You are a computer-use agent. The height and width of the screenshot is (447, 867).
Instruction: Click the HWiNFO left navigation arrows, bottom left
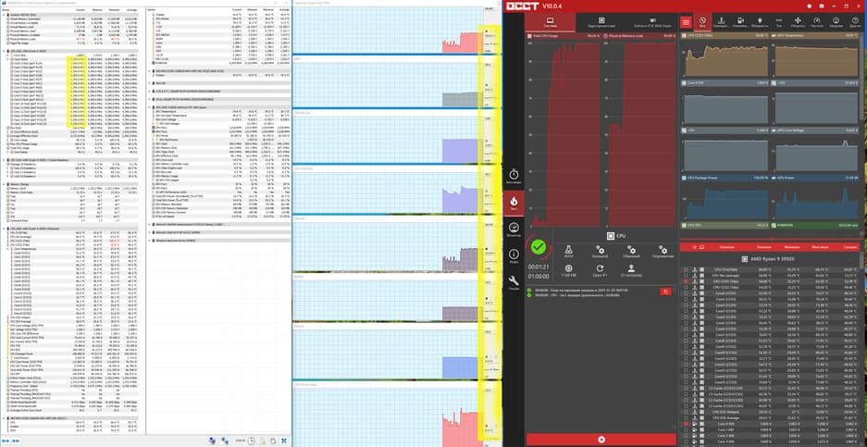7,441
